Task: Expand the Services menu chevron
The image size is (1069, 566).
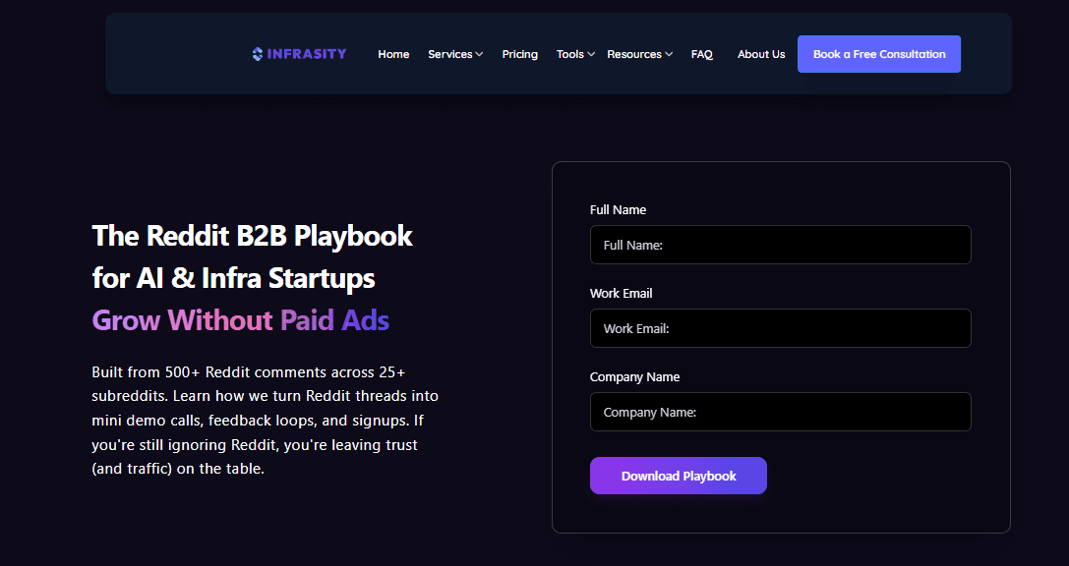Action: [x=479, y=54]
